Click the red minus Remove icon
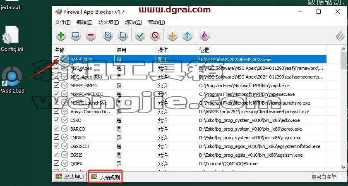348x186 pixels. [90, 35]
